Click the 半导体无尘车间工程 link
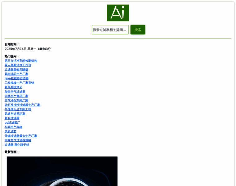 [x=18, y=109]
